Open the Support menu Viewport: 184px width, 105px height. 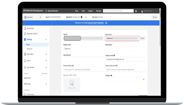90,11
